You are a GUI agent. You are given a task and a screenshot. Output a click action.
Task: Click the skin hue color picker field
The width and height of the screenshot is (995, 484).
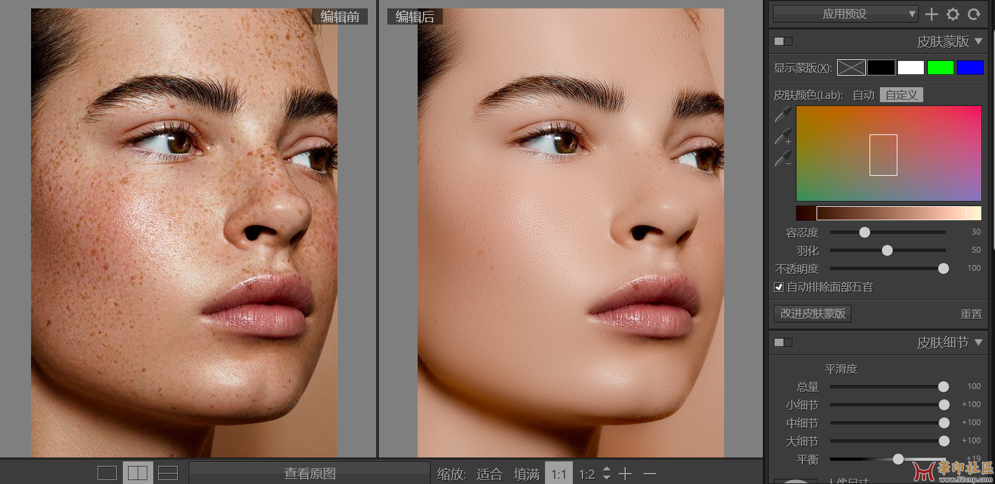tap(888, 154)
